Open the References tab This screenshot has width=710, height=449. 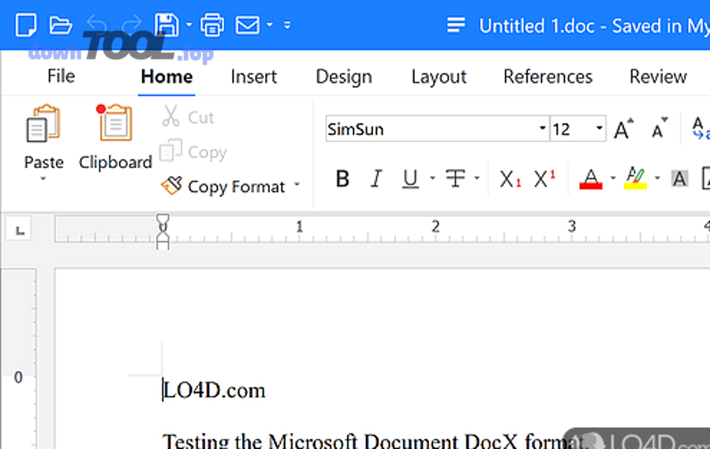click(x=548, y=77)
